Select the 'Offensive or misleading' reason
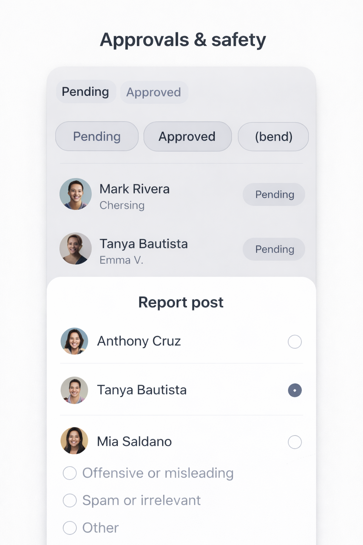This screenshot has height=545, width=363. point(70,473)
